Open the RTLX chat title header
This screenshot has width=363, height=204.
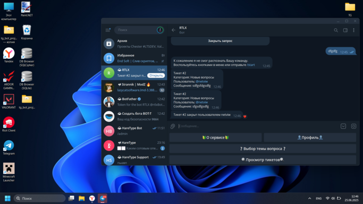pos(183,28)
